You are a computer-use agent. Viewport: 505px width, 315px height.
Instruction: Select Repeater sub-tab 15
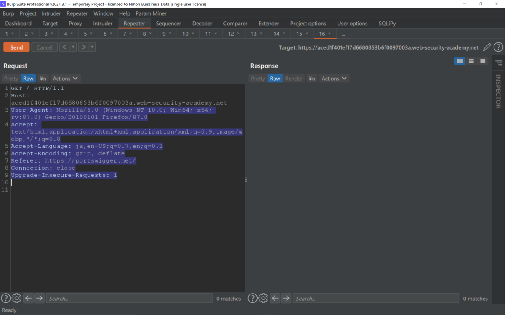[x=299, y=34]
